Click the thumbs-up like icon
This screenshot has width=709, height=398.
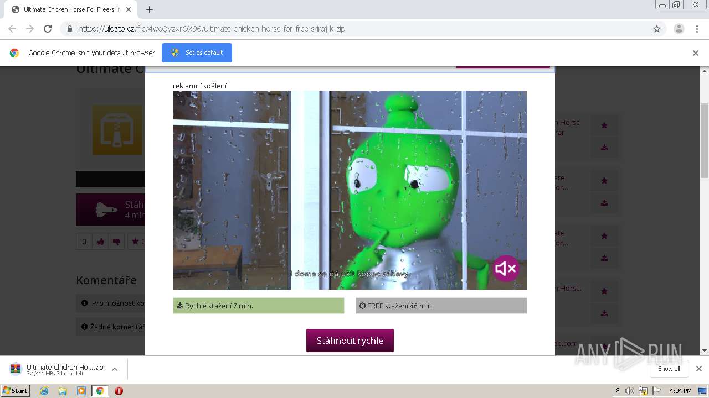pyautogui.click(x=100, y=242)
